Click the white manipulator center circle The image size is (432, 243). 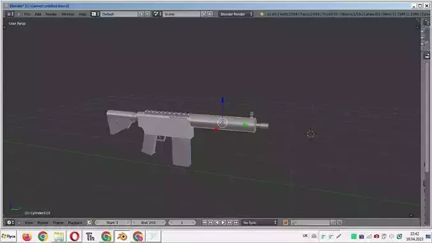pyautogui.click(x=222, y=123)
